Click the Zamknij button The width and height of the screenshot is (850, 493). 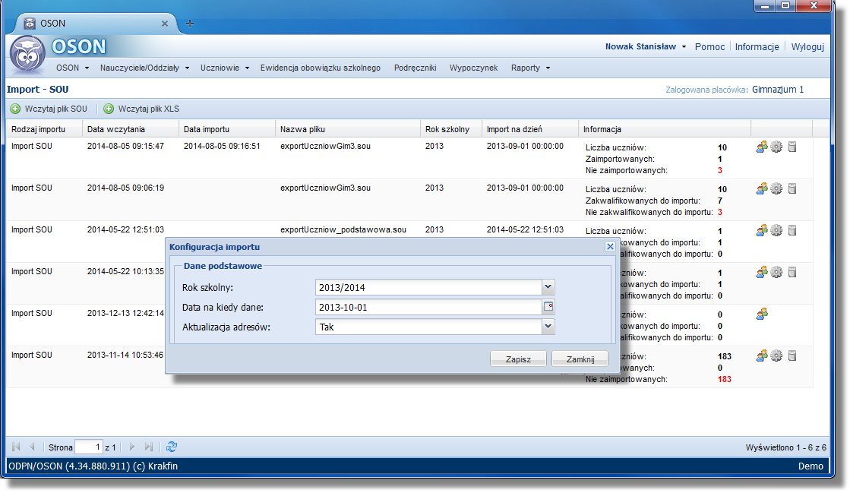click(x=580, y=359)
